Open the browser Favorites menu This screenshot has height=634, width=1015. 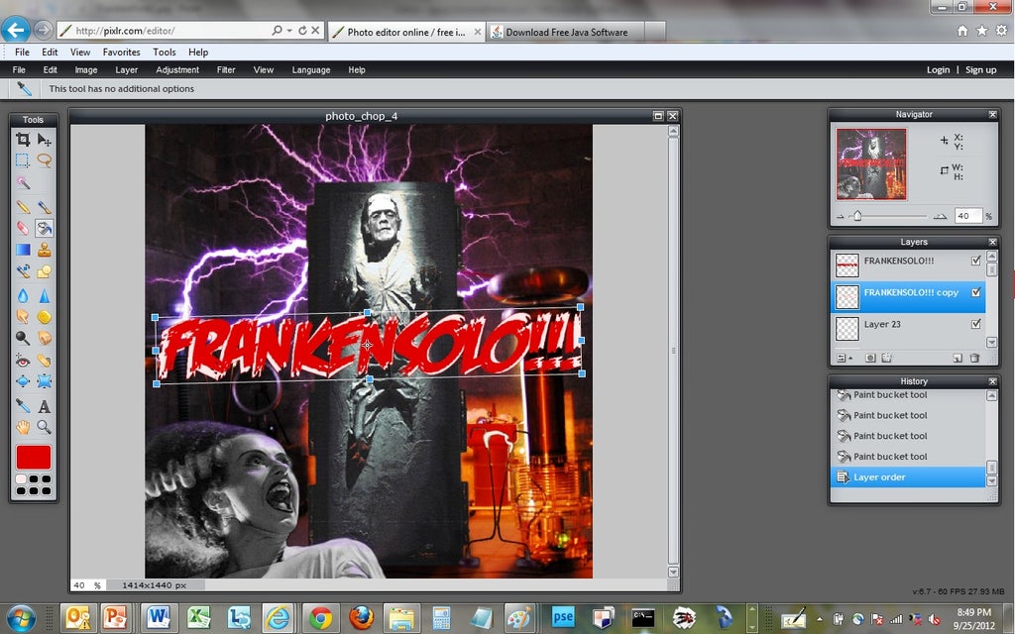121,53
